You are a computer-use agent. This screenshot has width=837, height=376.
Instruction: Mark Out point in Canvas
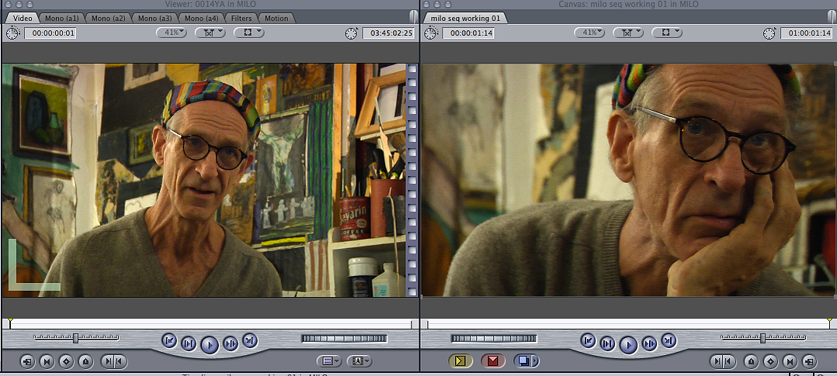(729, 361)
